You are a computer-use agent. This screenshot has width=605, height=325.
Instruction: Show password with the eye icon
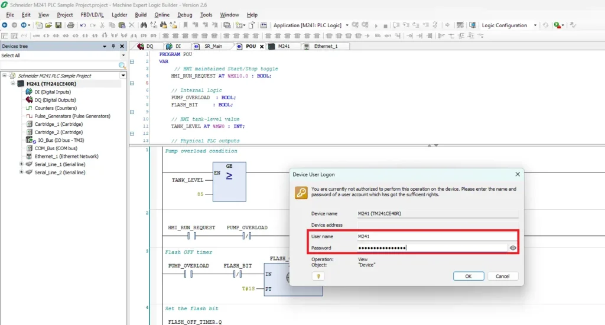coord(512,248)
